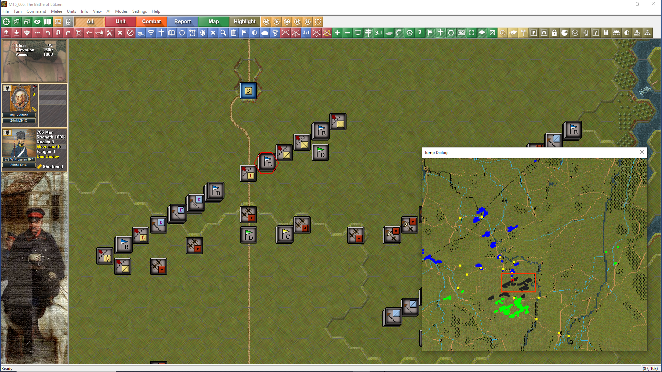The height and width of the screenshot is (372, 662).
Task: Toggle the eye visibility toolbar button
Action: point(37,22)
